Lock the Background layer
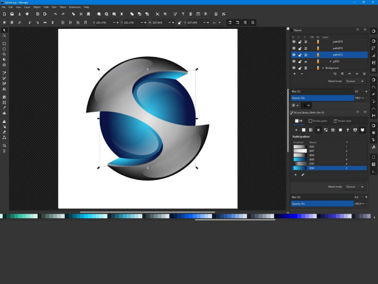Screen dimensions: 378x284 pos(300,68)
